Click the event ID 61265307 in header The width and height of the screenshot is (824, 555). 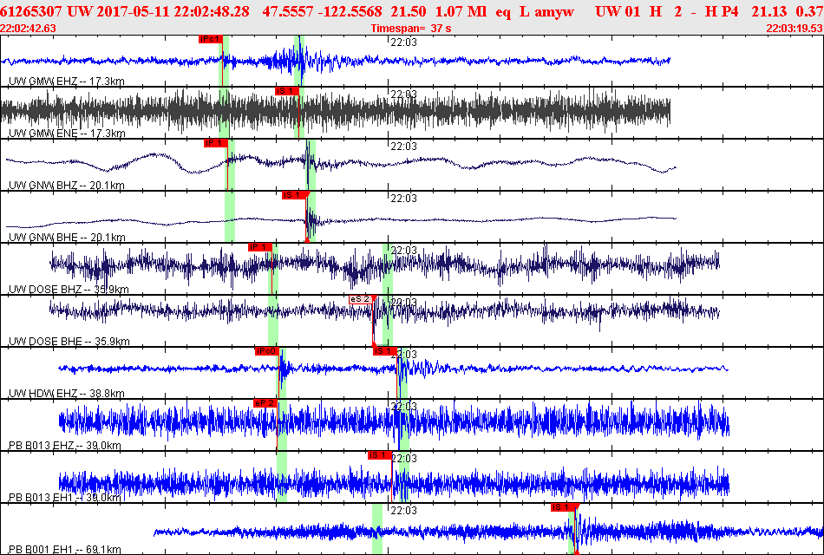tap(31, 11)
